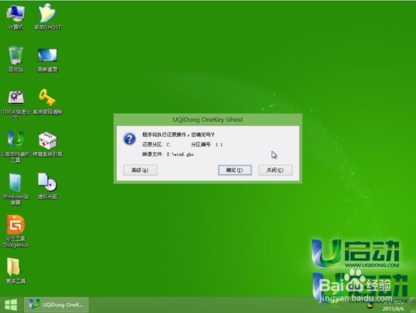Screen dimensions: 416x313
Task: Open the 更多工具 folder icon
Action: point(16,271)
